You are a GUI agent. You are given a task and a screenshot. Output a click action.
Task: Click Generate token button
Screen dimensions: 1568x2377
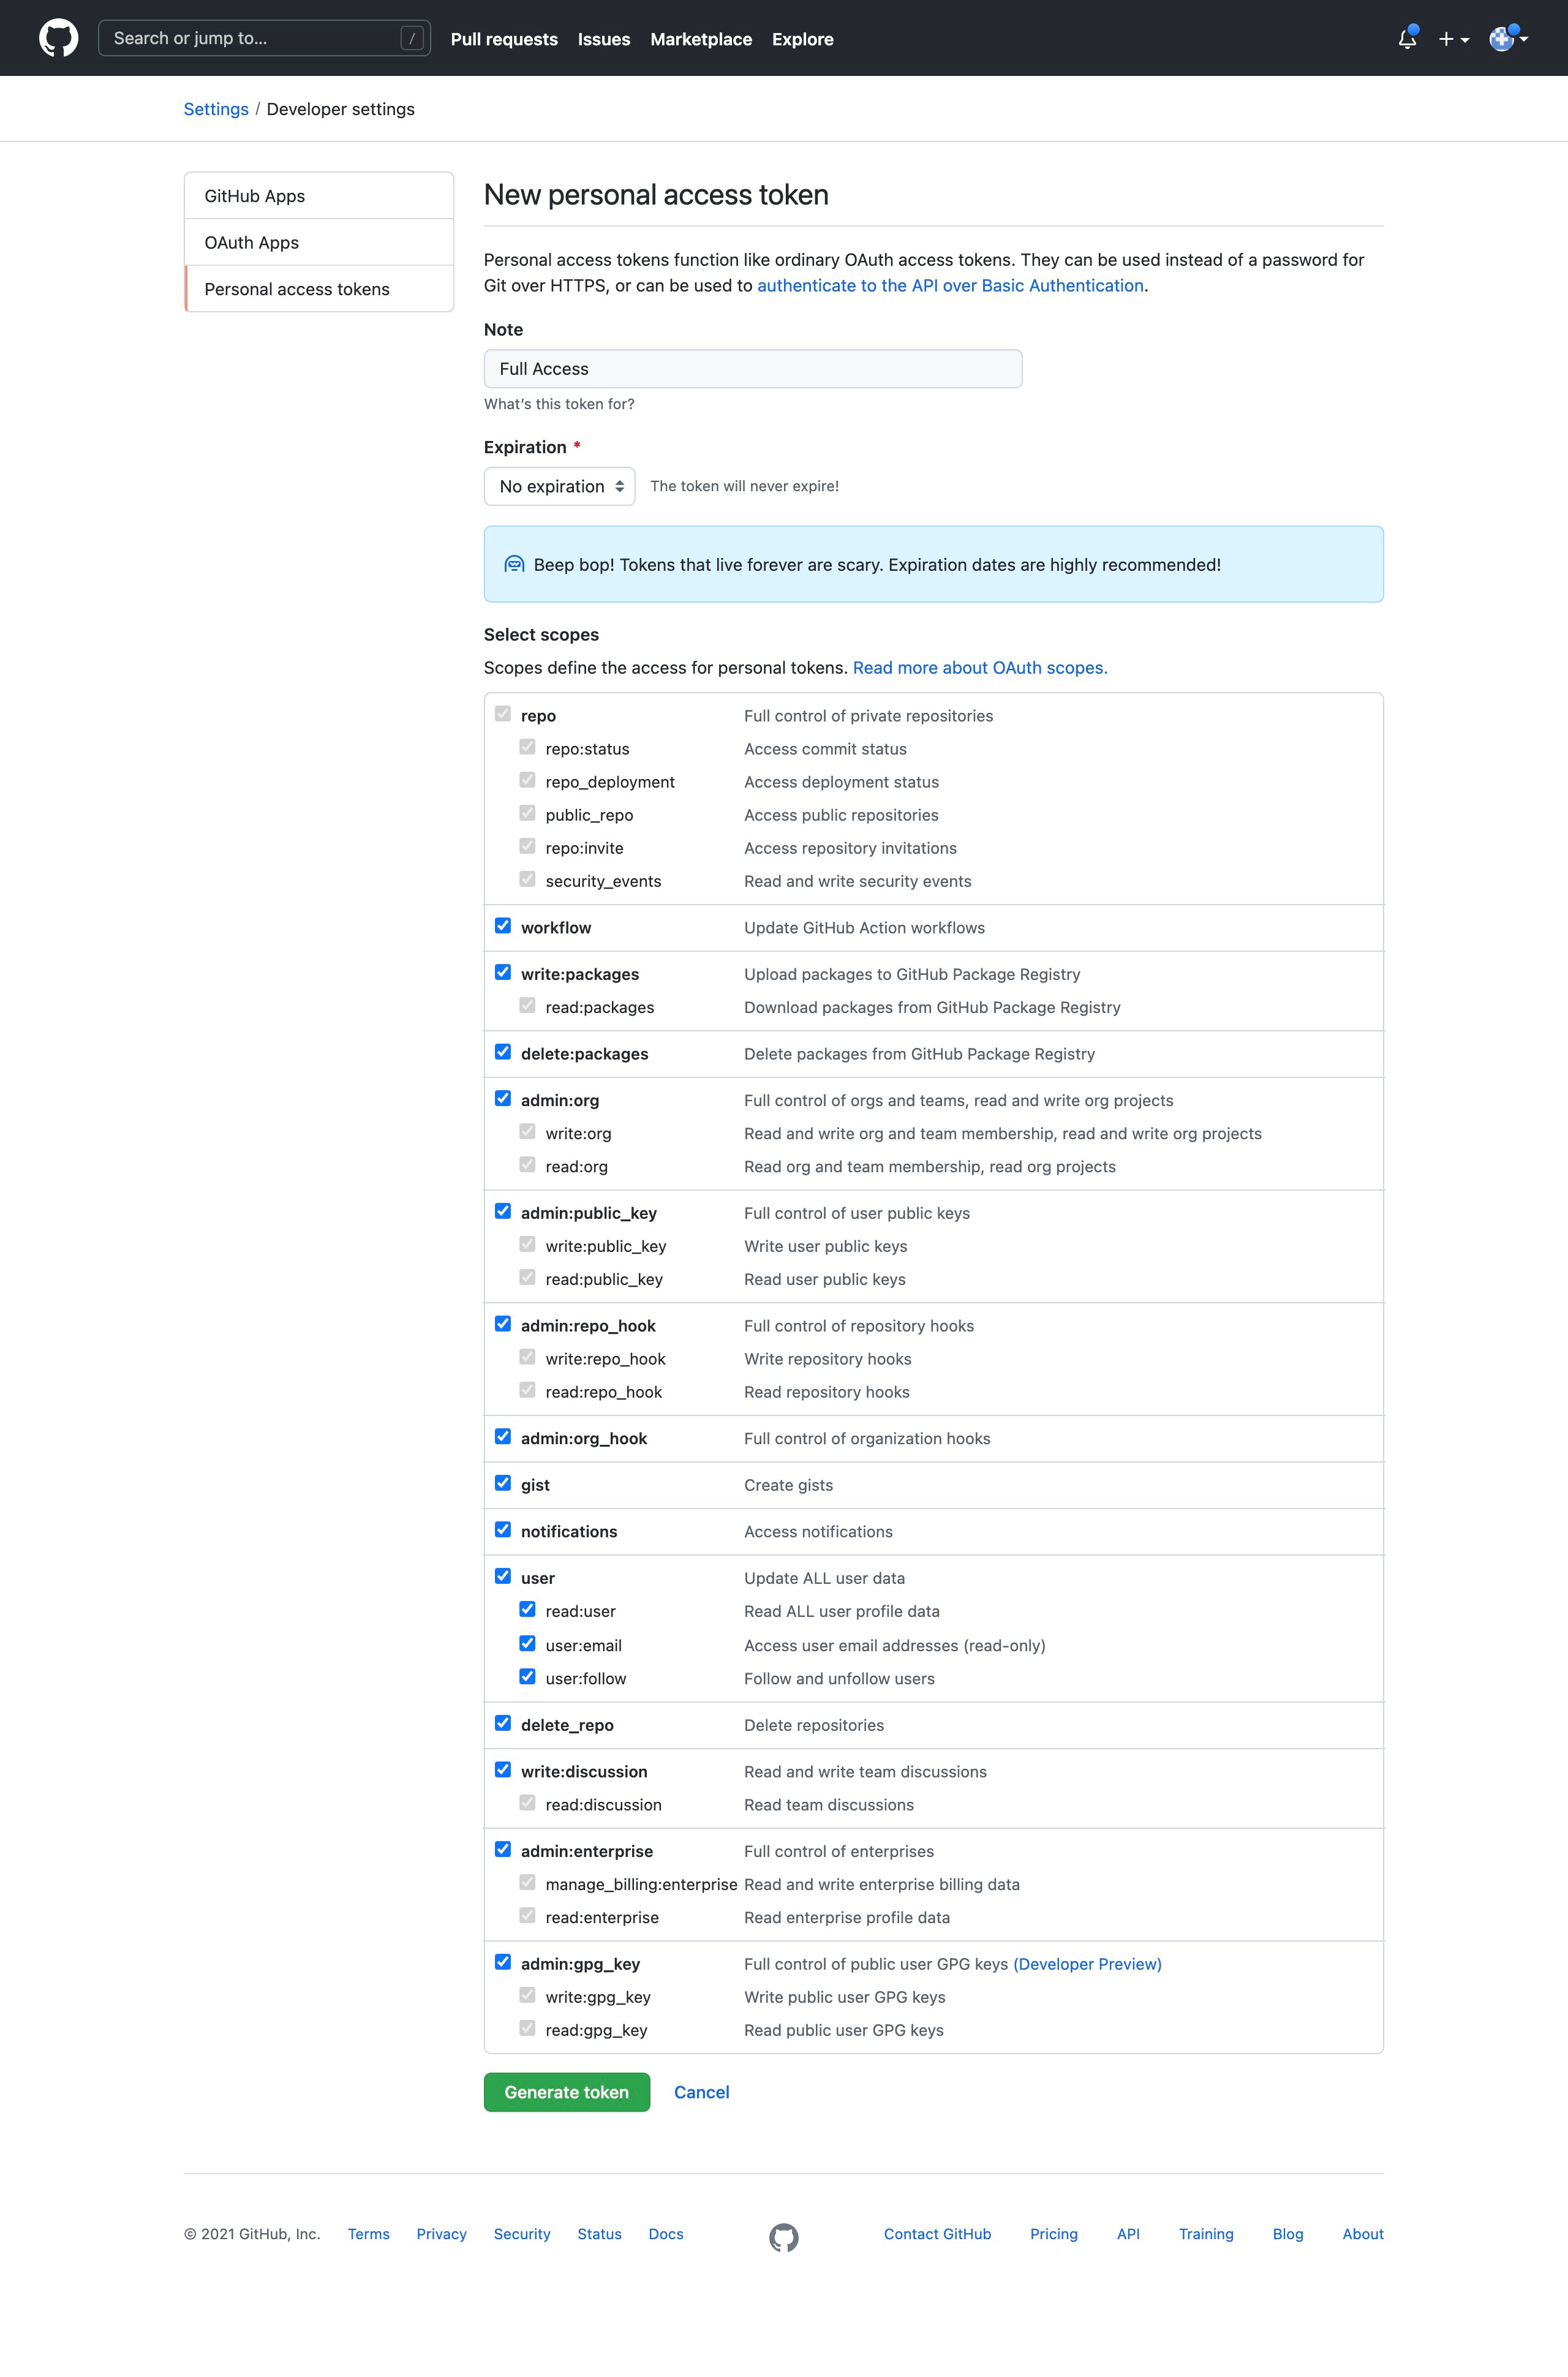point(565,2090)
